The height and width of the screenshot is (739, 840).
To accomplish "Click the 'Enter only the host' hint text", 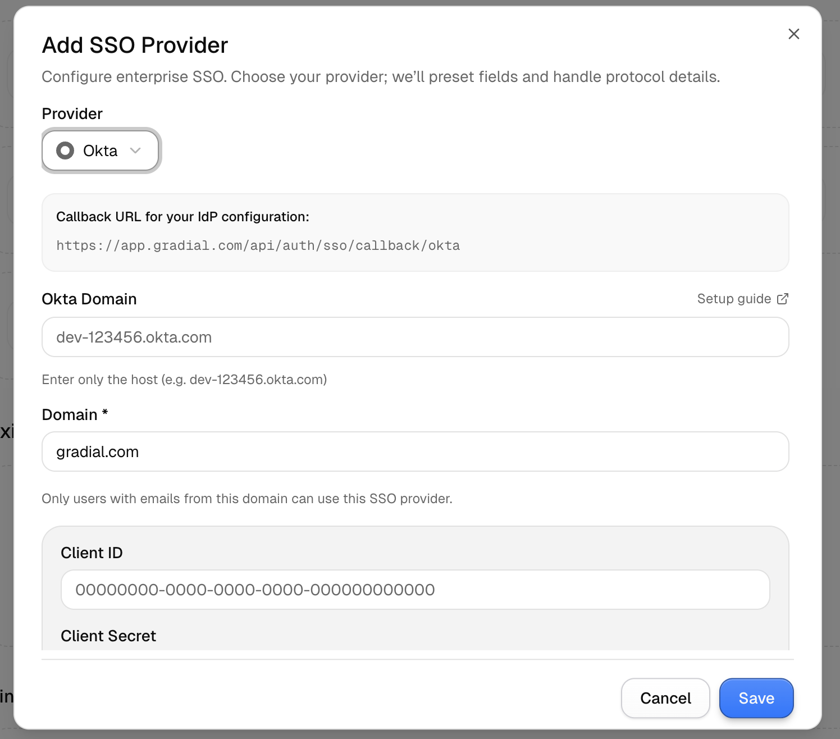I will pos(184,380).
